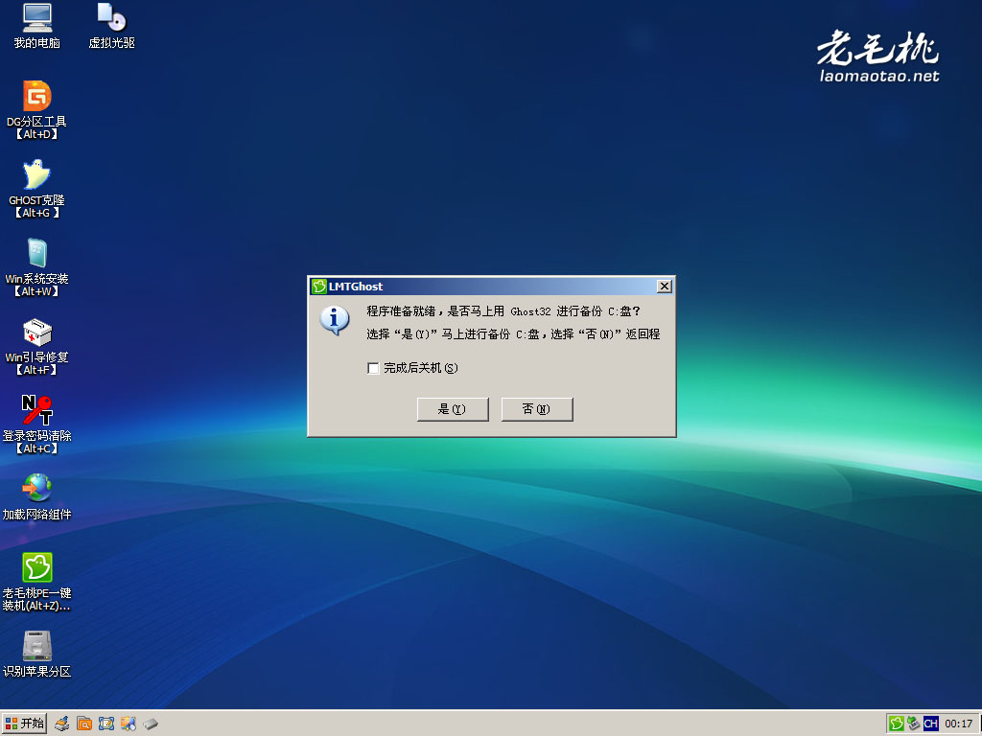Open the orange folder search quick launch icon
Viewport: 982px width, 736px height.
point(84,724)
